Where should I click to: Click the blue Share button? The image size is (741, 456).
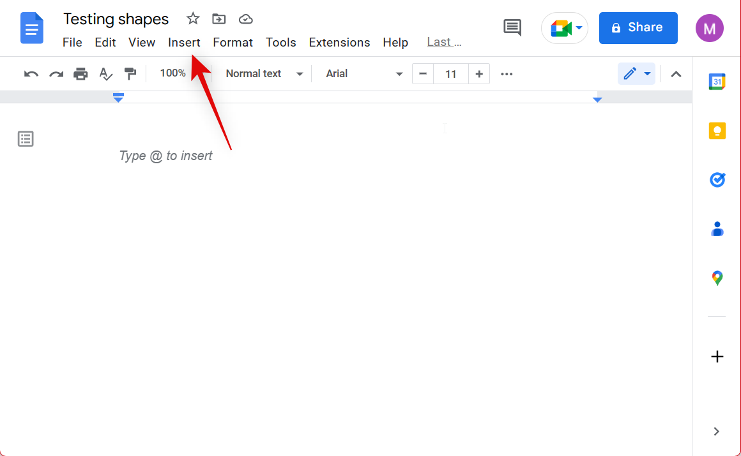638,28
